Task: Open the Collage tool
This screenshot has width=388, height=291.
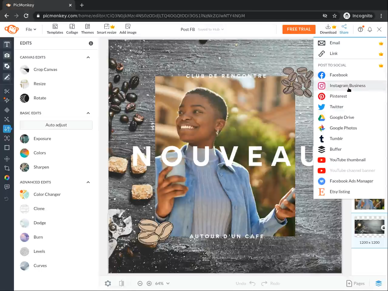Action: click(x=72, y=29)
